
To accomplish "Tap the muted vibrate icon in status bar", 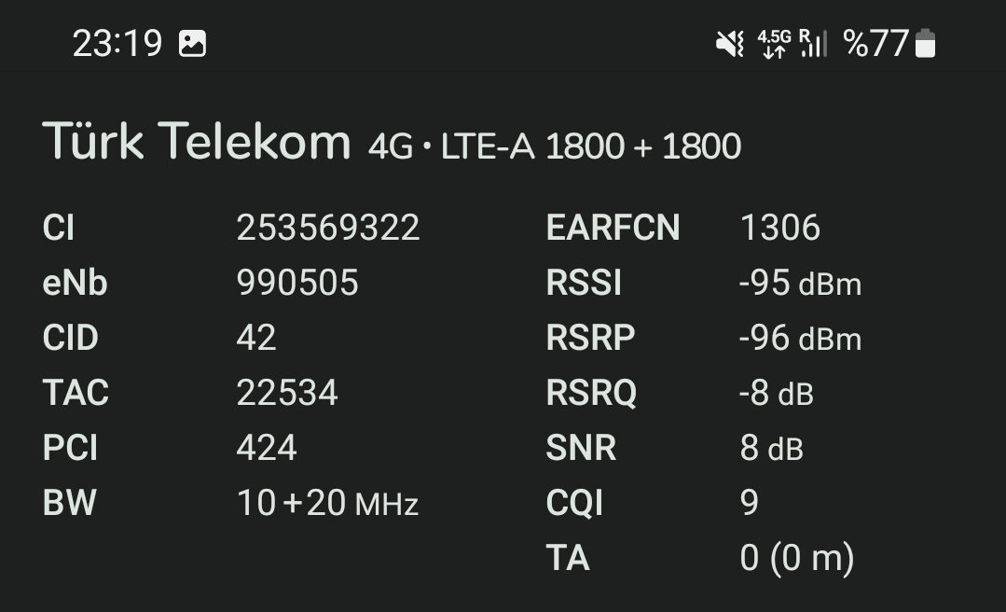I will coord(730,44).
